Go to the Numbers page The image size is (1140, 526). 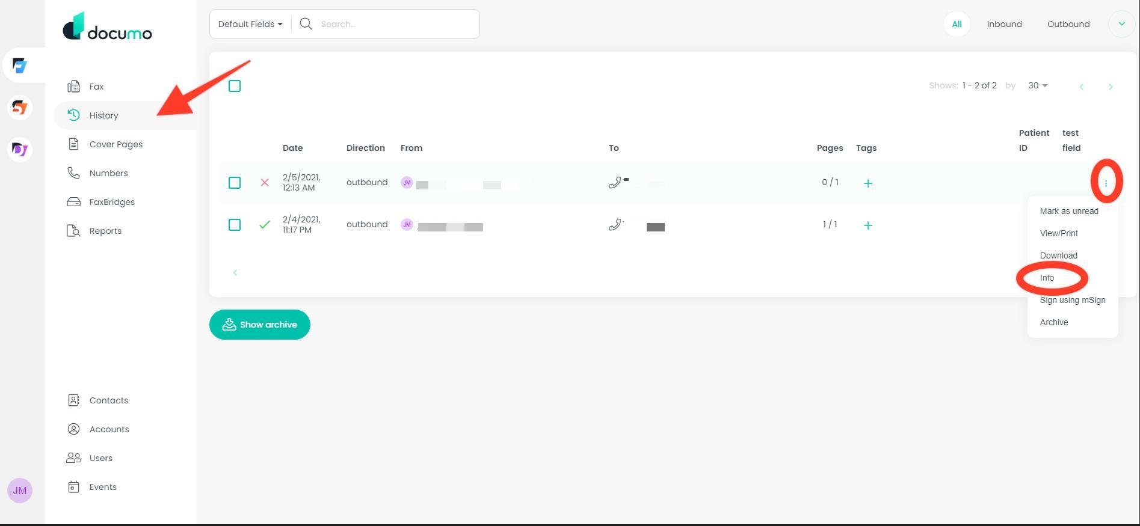click(108, 173)
